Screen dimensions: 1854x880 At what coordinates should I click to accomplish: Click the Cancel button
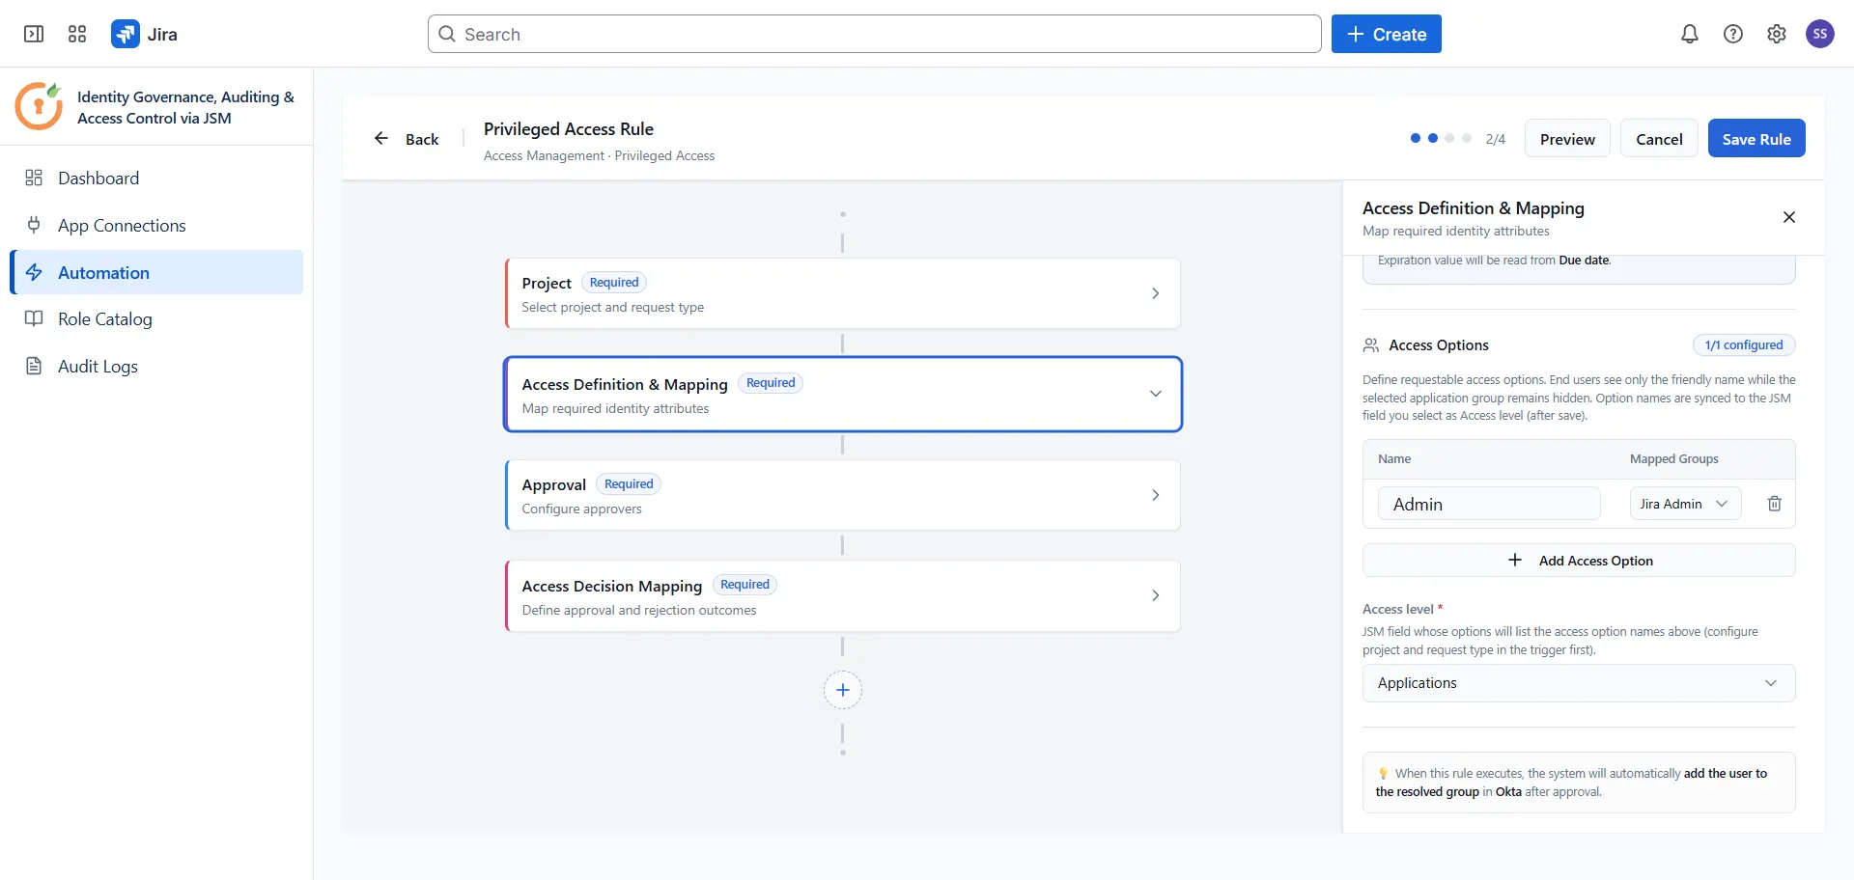[1659, 138]
